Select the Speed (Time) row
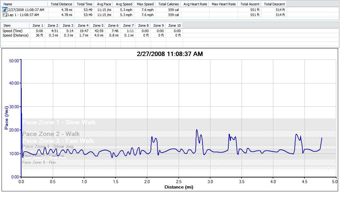Screen dimensions: 340x197 click(x=12, y=31)
